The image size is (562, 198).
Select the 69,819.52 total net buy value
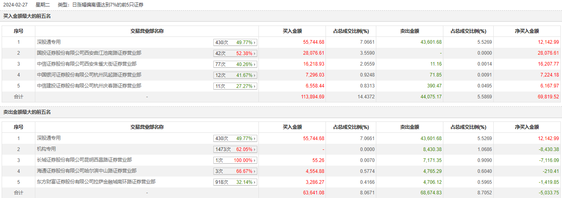tap(547, 97)
